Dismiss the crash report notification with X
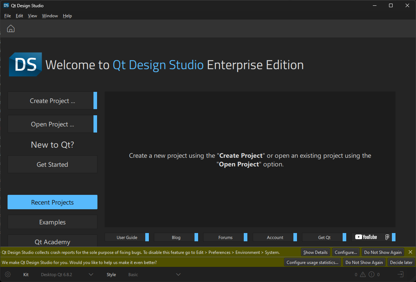Screen dimensions: 416x282 411,252
